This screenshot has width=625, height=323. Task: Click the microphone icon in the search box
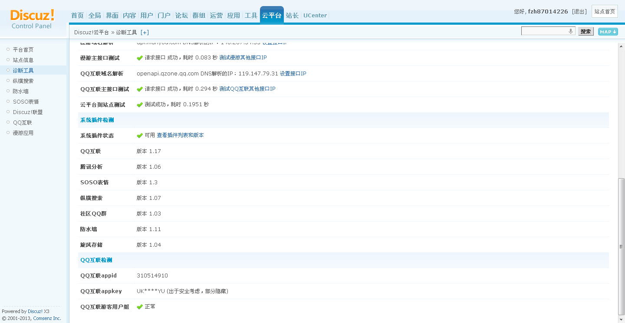click(x=571, y=31)
